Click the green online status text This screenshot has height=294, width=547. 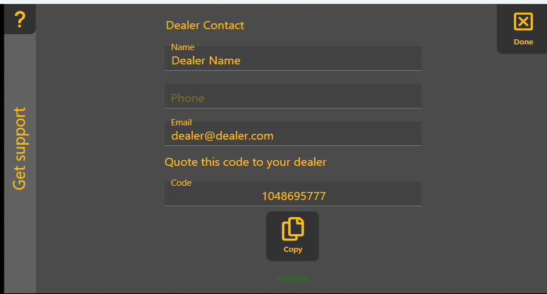pos(293,278)
